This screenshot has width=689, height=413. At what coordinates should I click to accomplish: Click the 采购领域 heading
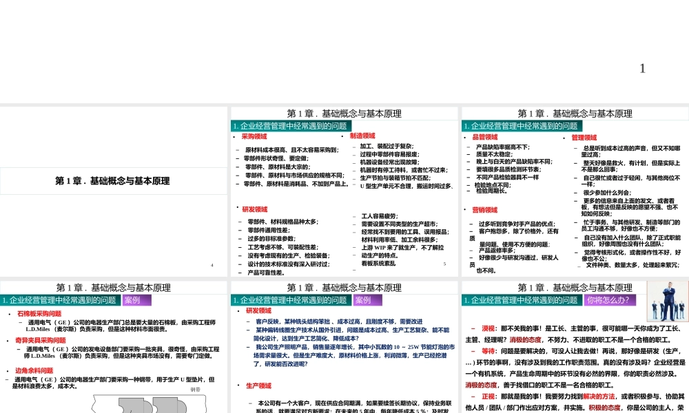[x=254, y=136]
